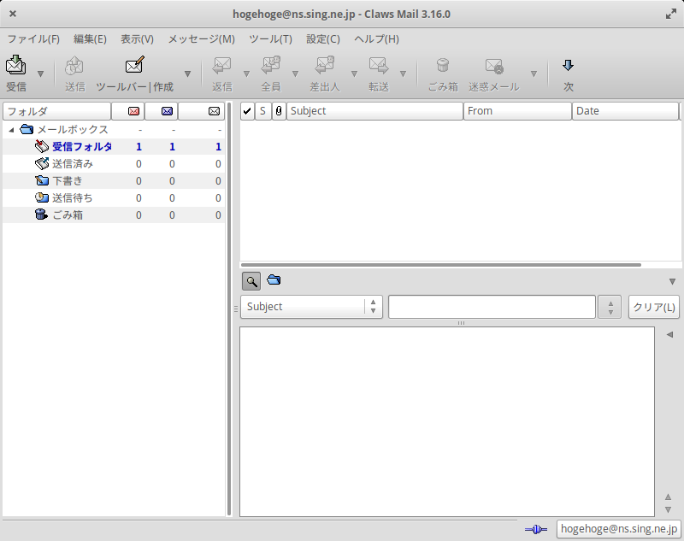
Task: Open the dropdown arrow next to 迷惑メール
Action: (534, 74)
